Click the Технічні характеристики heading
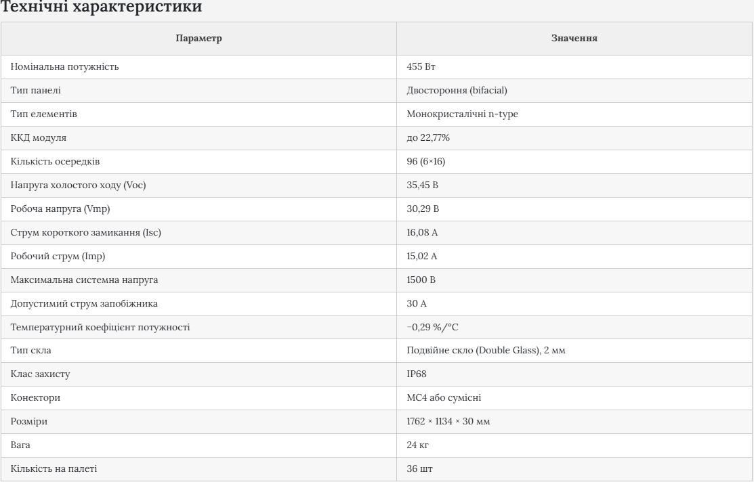Image resolution: width=754 pixels, height=482 pixels. [101, 7]
